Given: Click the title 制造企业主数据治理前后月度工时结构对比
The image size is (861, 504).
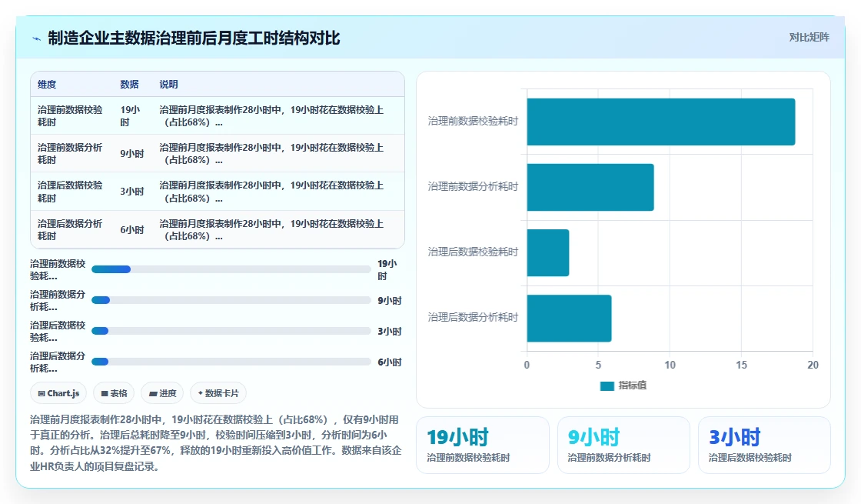Looking at the screenshot, I should coord(194,38).
